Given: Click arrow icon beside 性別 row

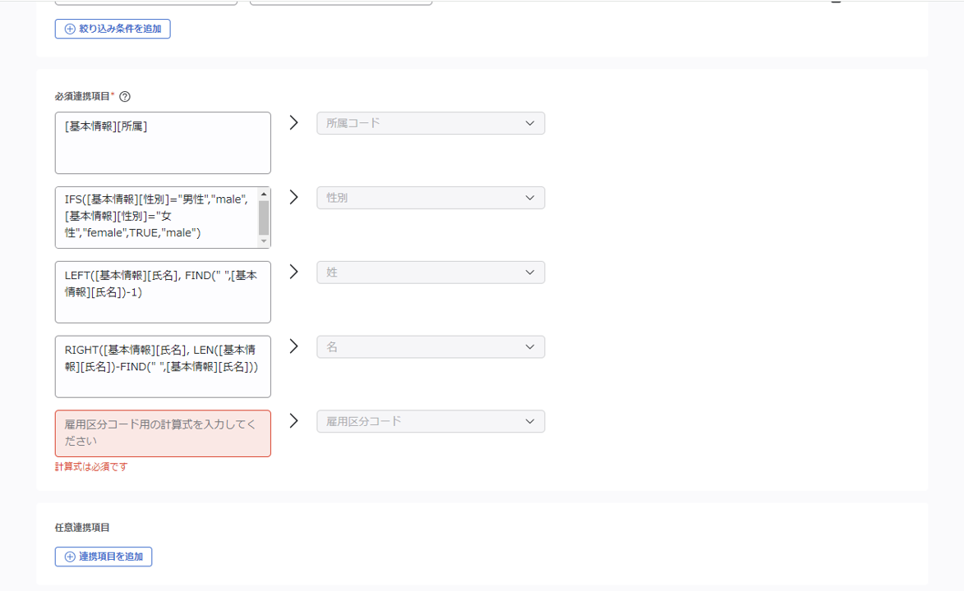Looking at the screenshot, I should point(294,197).
